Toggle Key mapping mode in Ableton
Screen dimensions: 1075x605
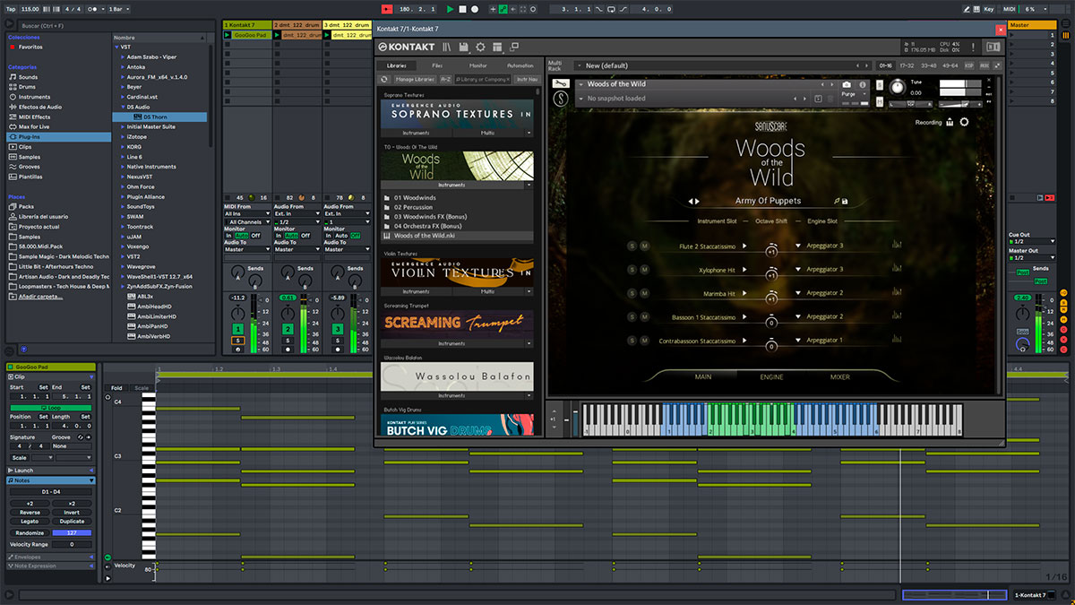[x=988, y=9]
